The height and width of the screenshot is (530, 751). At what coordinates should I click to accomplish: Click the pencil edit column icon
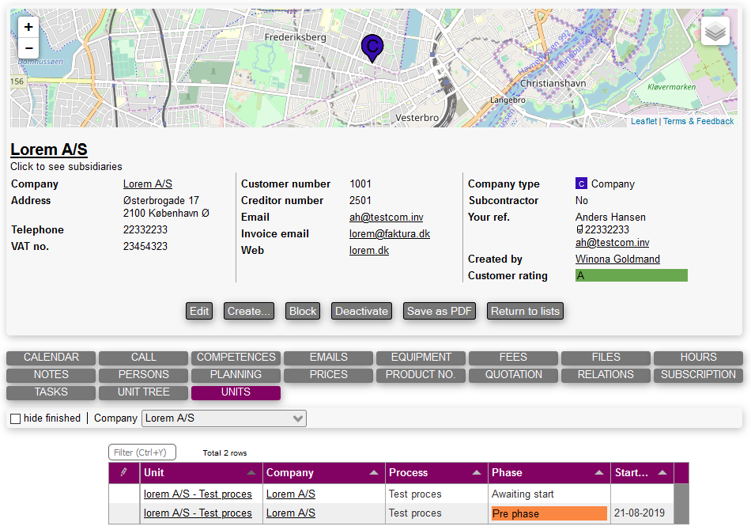point(123,472)
